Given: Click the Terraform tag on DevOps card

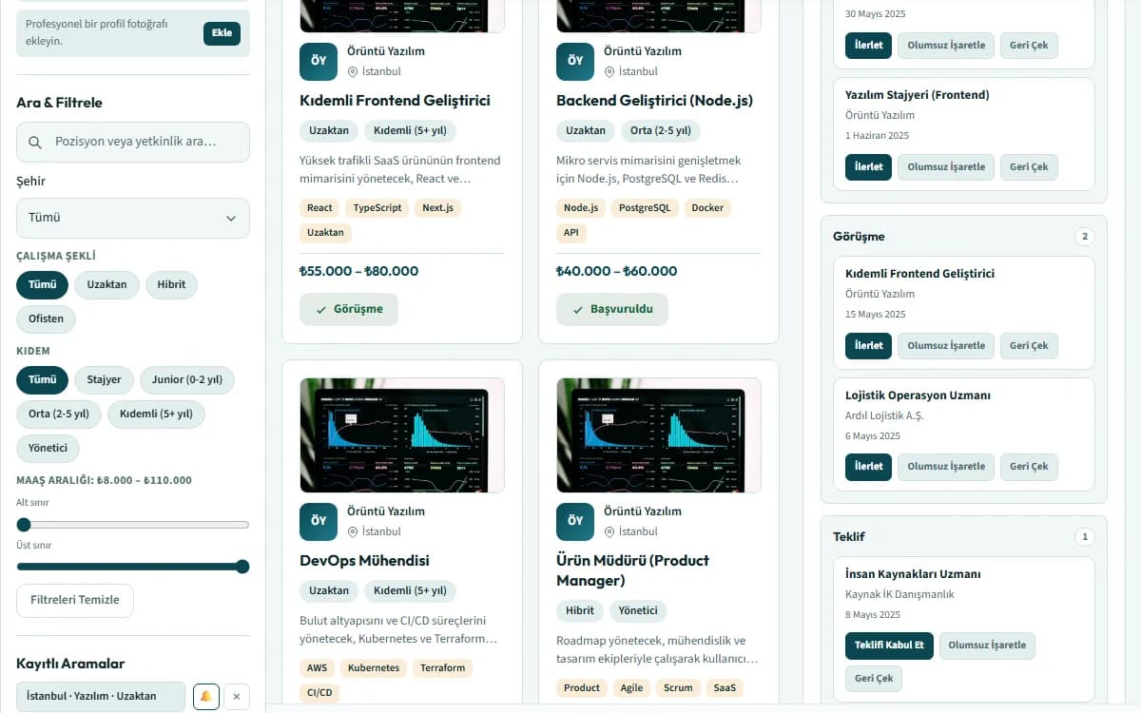Looking at the screenshot, I should click(443, 668).
